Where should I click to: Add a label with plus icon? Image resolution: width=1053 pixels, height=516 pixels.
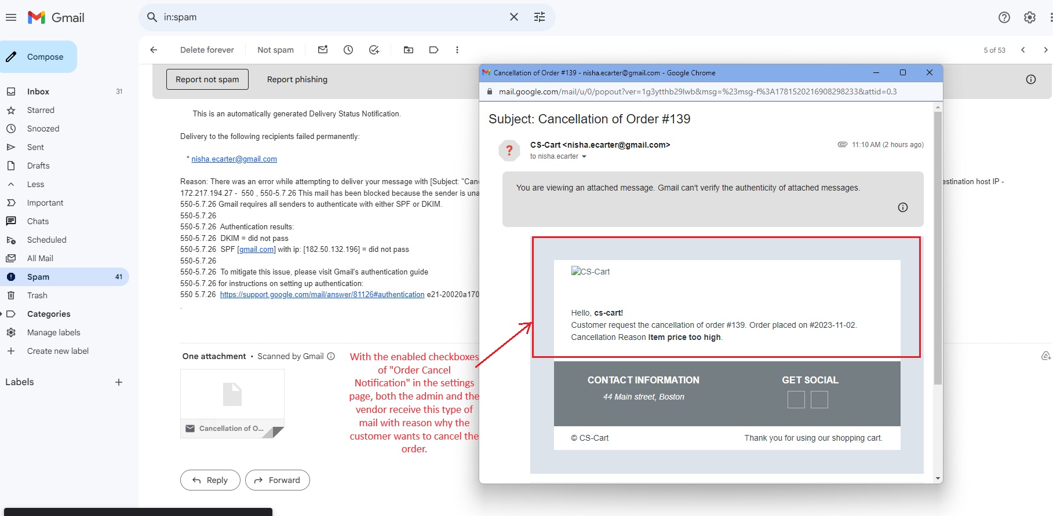[x=119, y=382]
